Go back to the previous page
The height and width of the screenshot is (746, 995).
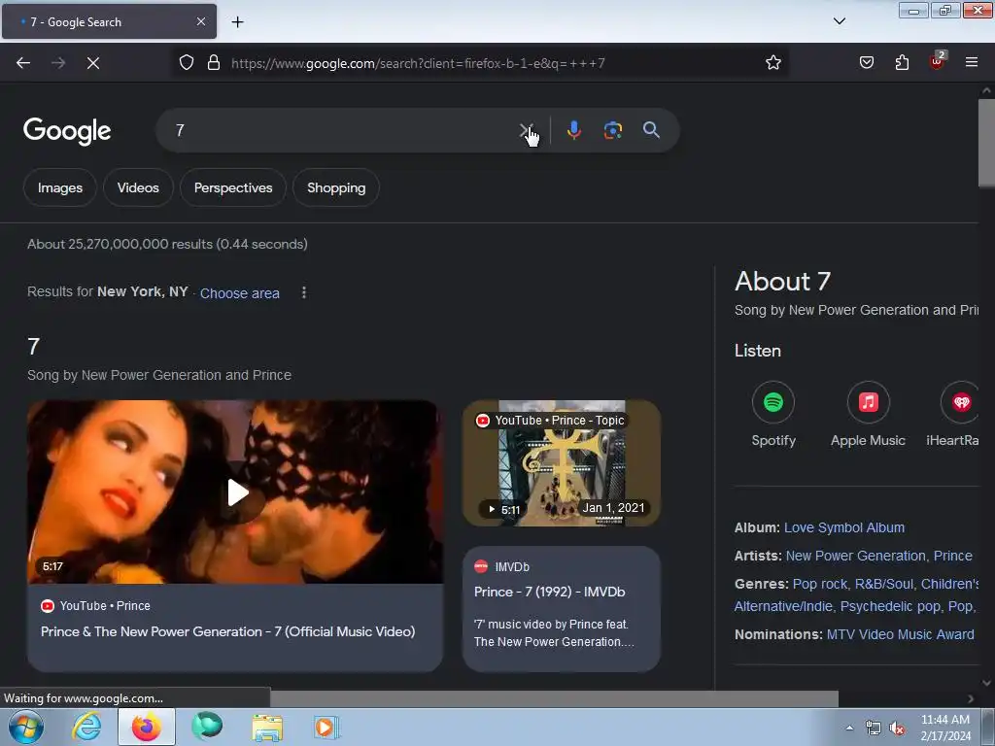(23, 63)
